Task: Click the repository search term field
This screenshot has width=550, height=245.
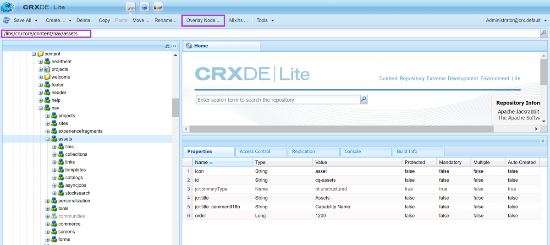Action: [x=278, y=99]
